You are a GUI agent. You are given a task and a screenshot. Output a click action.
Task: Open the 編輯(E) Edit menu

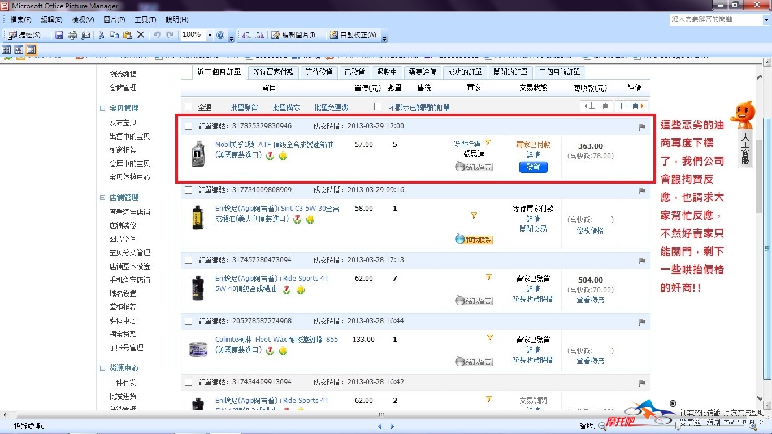pos(52,20)
